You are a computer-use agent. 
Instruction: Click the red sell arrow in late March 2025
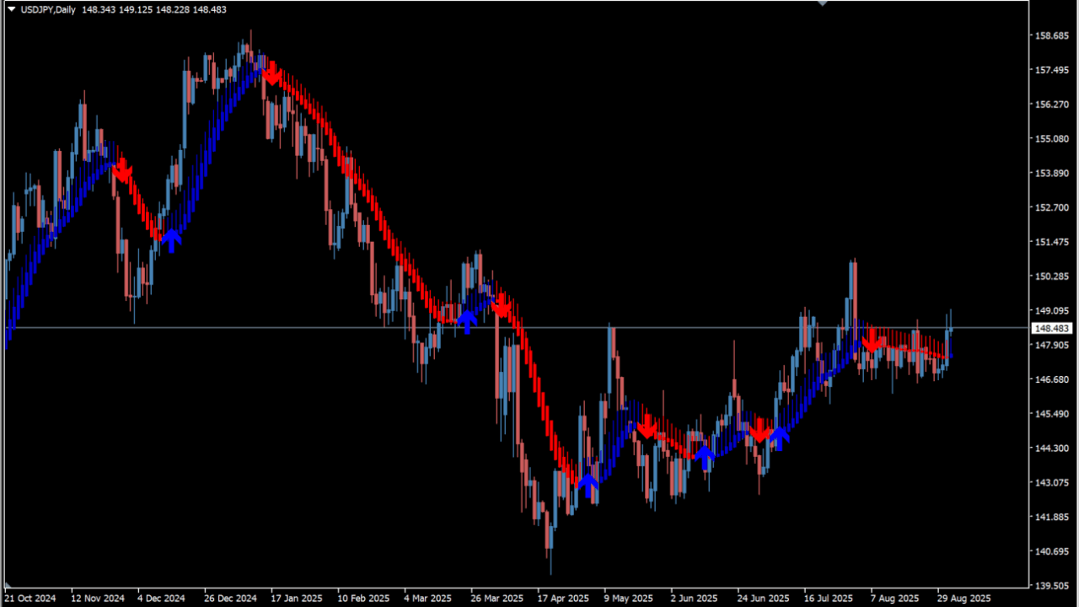502,307
